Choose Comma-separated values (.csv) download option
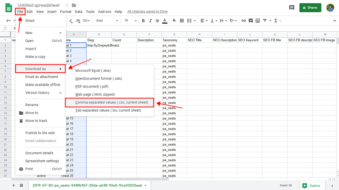Viewport: 339px width, 190px height. point(112,102)
